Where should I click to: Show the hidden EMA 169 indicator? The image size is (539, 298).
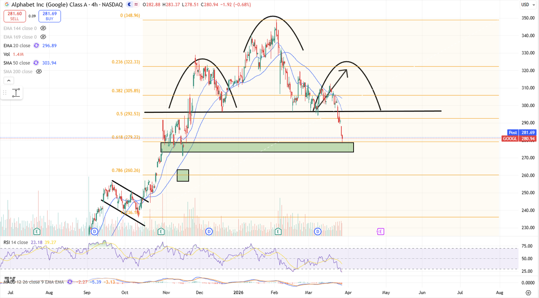pyautogui.click(x=43, y=37)
